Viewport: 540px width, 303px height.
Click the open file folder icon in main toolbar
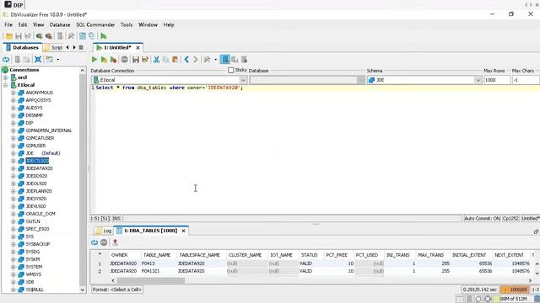coord(9,36)
